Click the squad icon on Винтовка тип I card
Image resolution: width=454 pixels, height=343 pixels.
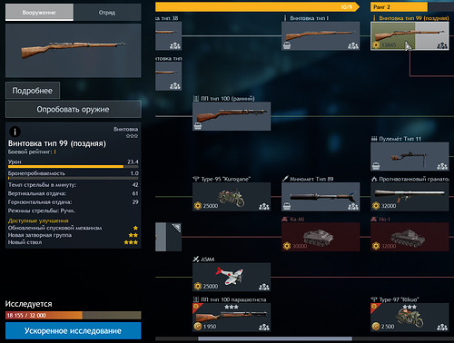pos(353,45)
